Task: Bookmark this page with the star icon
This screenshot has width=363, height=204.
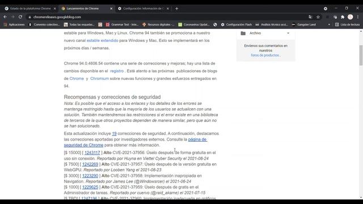Action: click(318, 17)
